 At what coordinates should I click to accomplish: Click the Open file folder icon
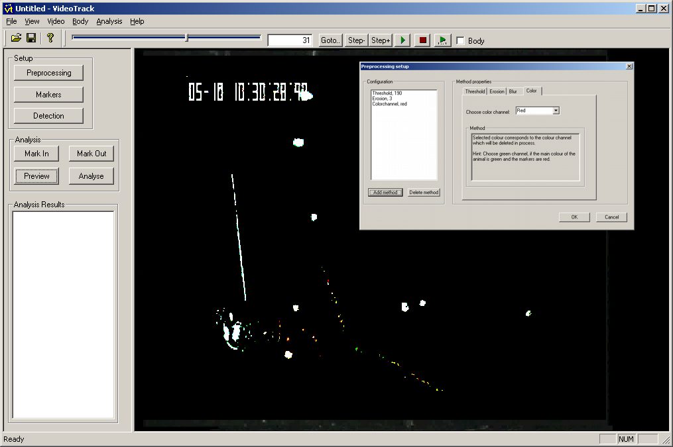tap(17, 38)
